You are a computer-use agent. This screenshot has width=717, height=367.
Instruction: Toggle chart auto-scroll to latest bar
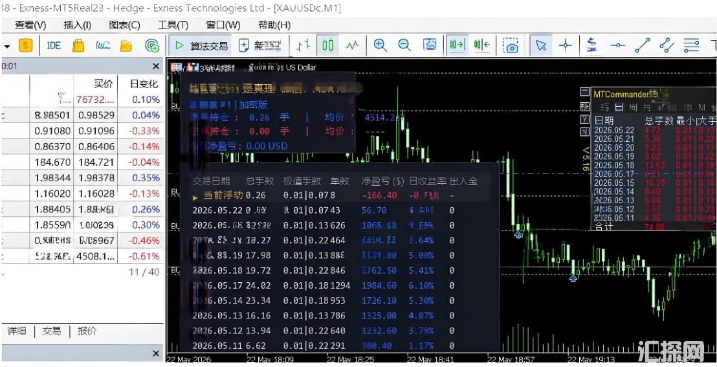coord(458,45)
